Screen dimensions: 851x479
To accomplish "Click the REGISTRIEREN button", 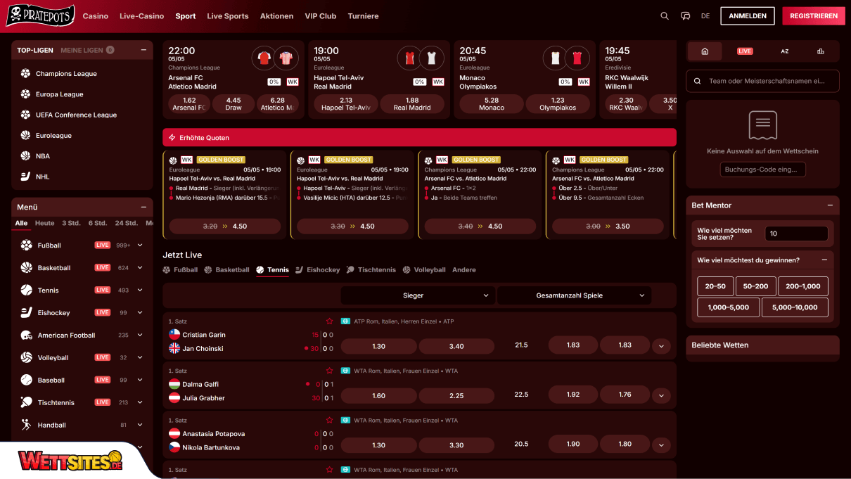I will point(814,15).
